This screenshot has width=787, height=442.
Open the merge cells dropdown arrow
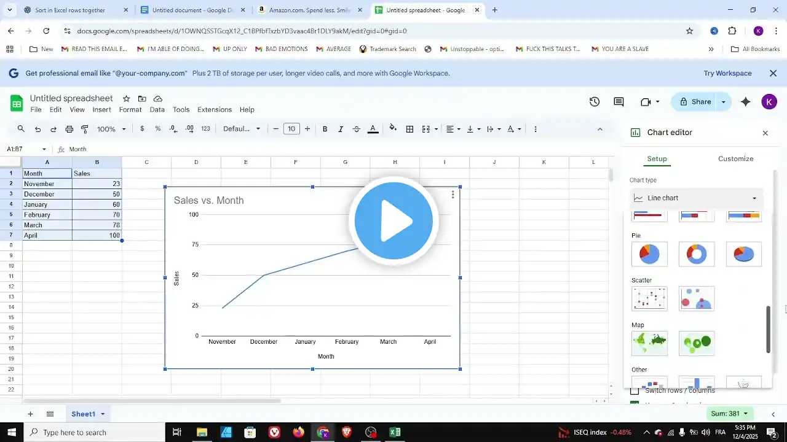coord(436,129)
